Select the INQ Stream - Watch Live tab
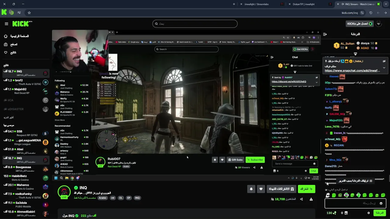Viewport: 390px width, 219px height. tap(358, 4)
